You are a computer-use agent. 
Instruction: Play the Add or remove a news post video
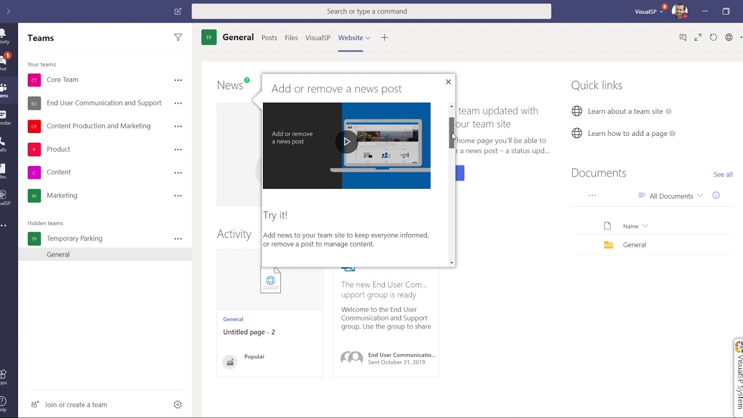pos(347,142)
